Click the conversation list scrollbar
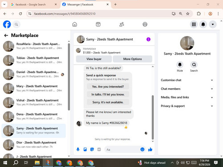 pos(69,77)
